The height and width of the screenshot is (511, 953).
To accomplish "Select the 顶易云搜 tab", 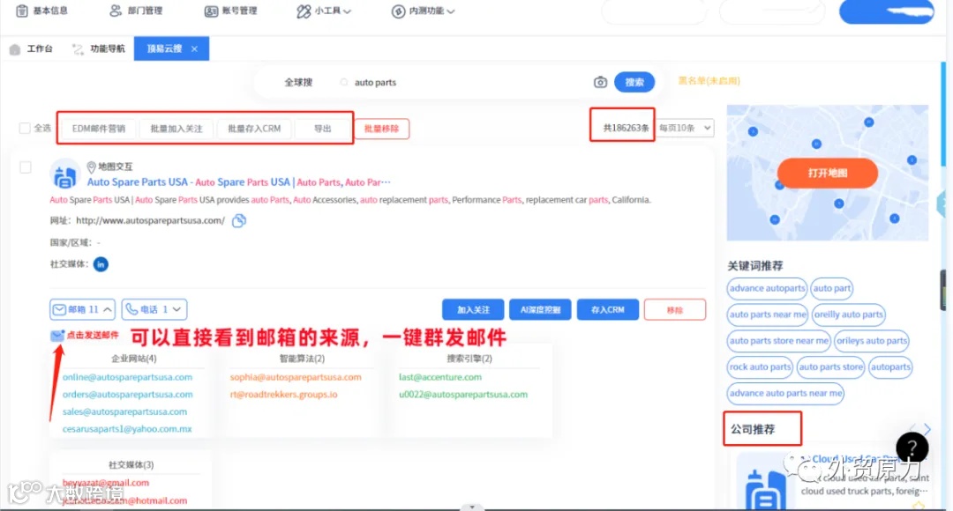I will click(x=165, y=48).
